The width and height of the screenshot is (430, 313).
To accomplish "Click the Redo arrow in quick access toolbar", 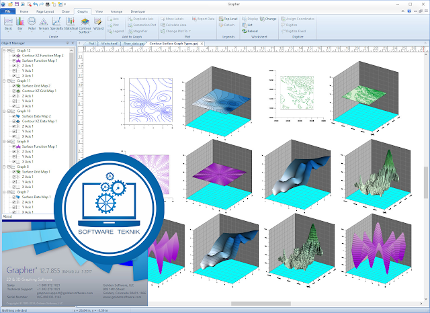I will [42, 4].
